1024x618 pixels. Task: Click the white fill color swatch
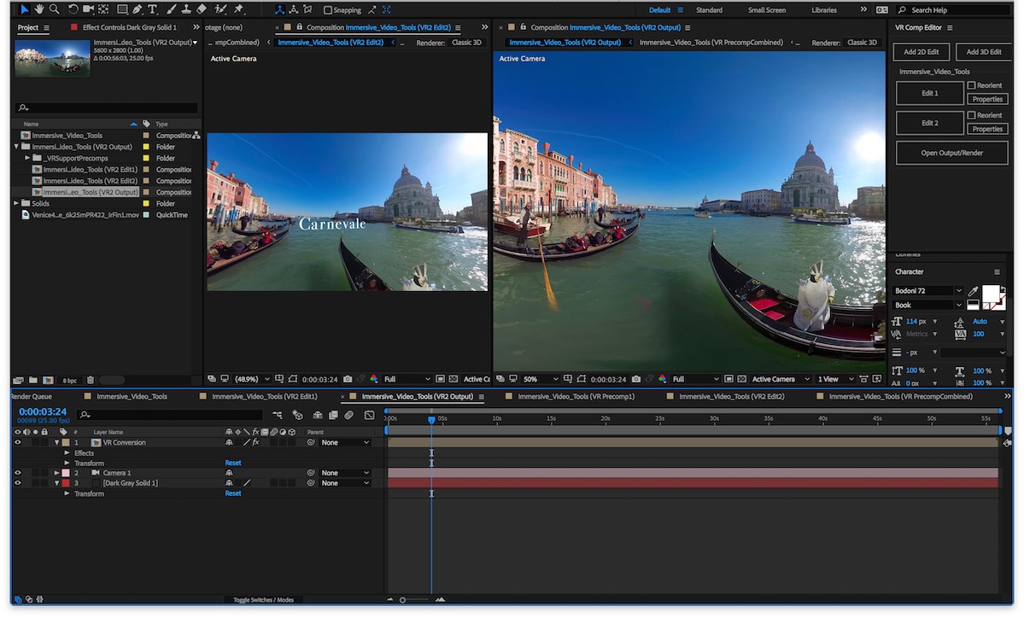click(x=991, y=294)
